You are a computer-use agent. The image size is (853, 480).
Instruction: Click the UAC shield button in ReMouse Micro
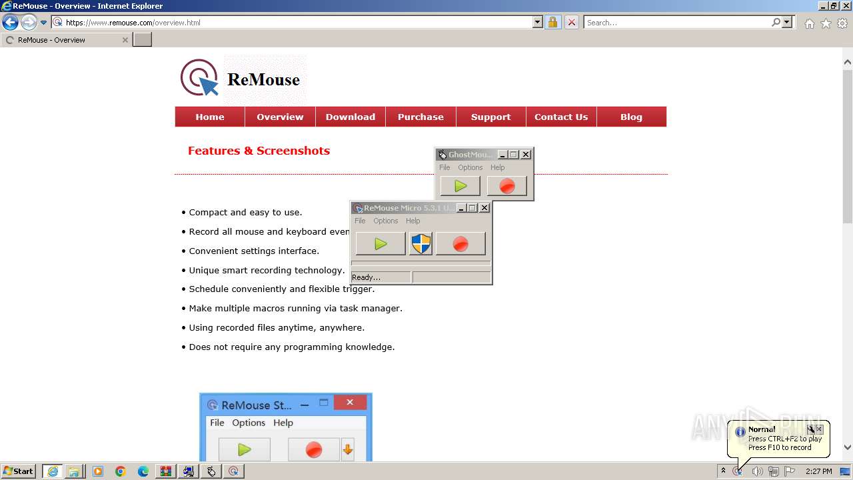[421, 244]
